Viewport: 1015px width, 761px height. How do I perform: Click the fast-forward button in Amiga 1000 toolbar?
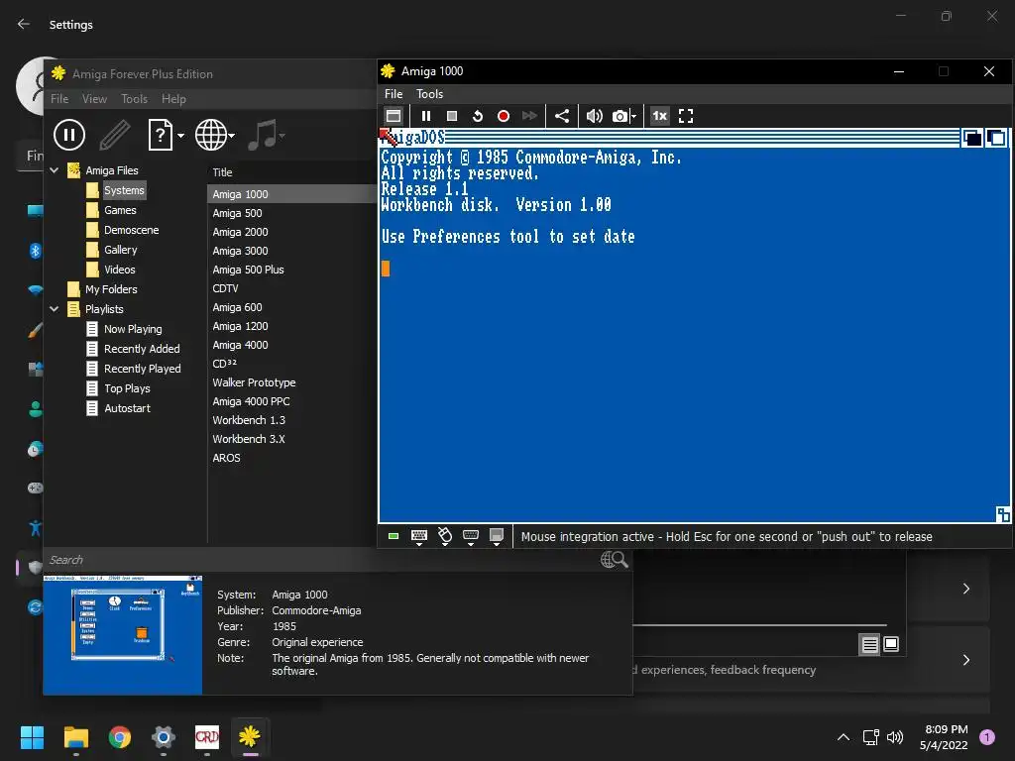[529, 116]
